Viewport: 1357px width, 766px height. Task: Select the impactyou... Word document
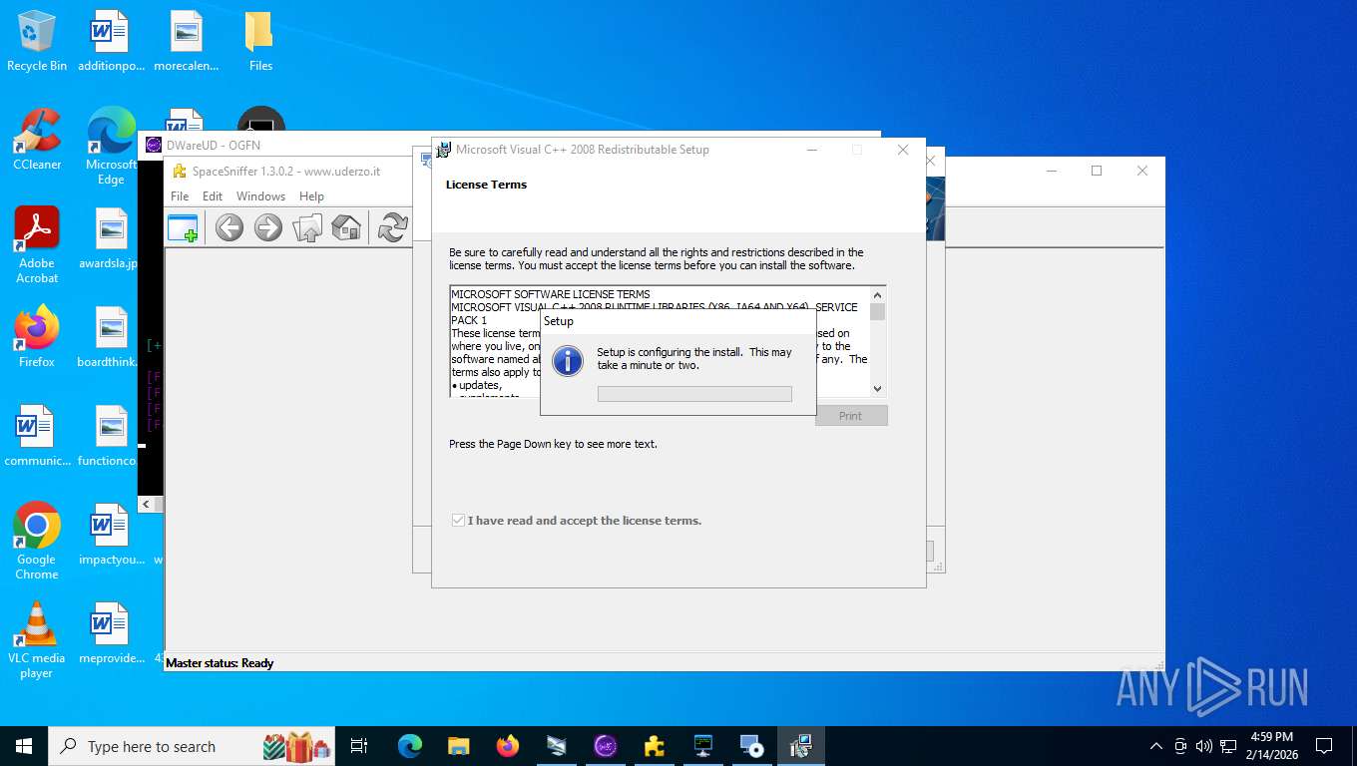click(x=111, y=534)
